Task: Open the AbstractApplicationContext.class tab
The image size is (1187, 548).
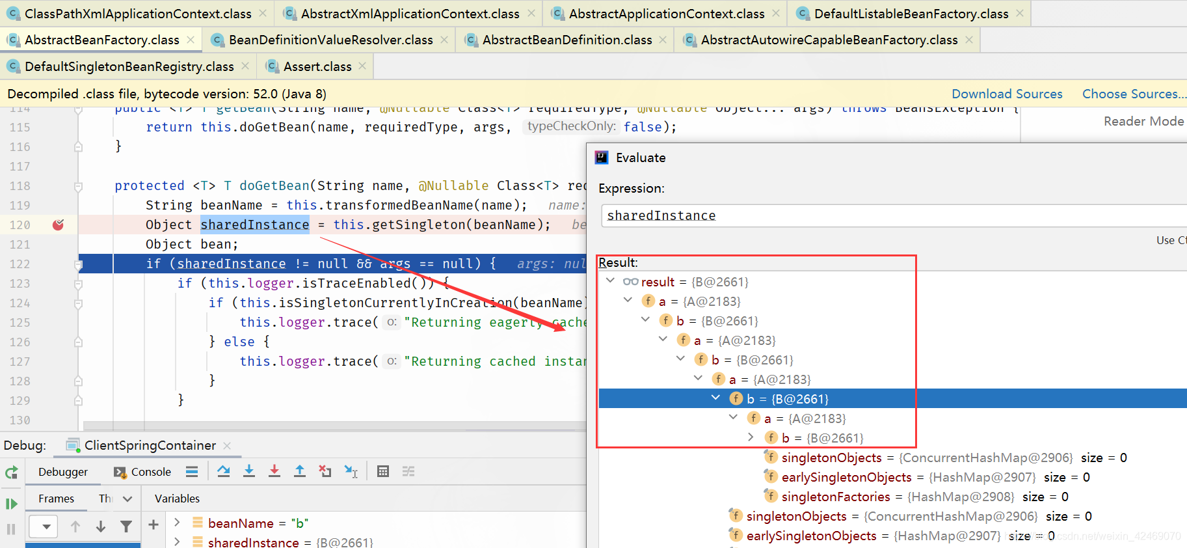Action: tap(666, 14)
